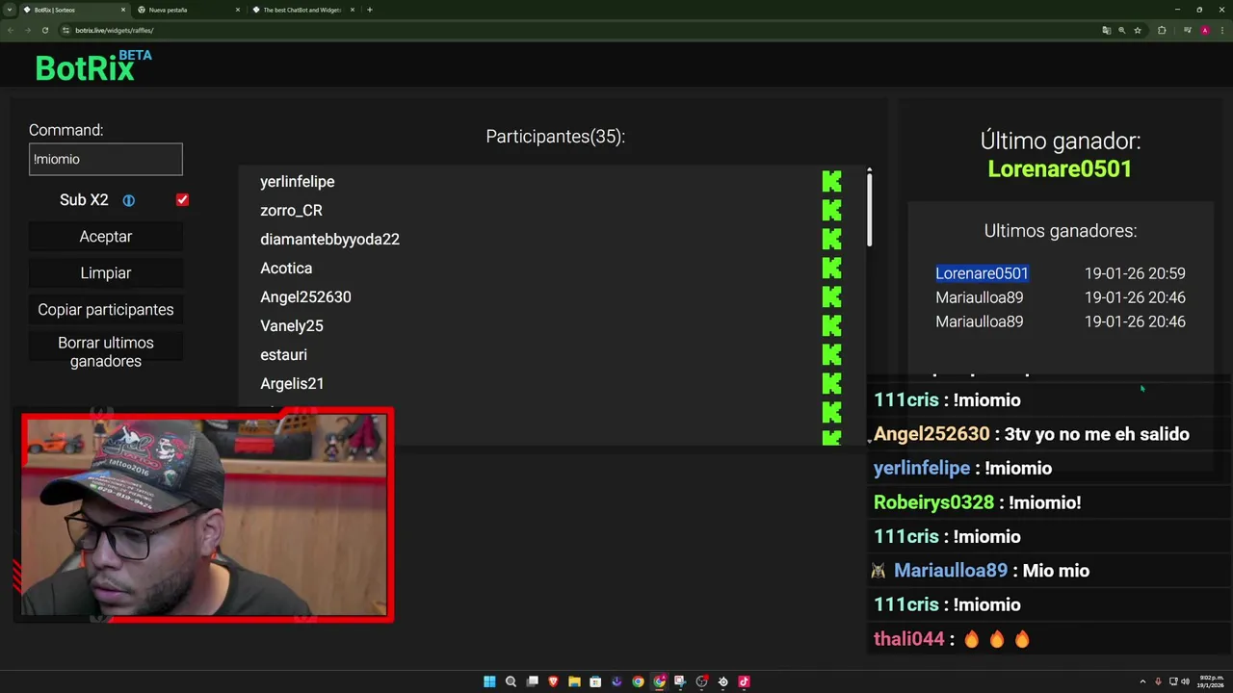Click the Kick icon beside Angel252630
Screen dimensions: 1233x693
click(831, 296)
